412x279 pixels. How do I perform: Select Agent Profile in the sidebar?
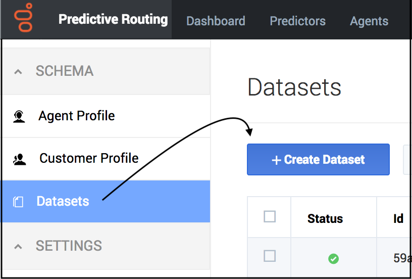tap(77, 116)
